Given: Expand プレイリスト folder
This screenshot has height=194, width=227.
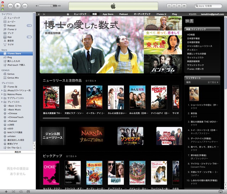Looking at the screenshot, I should pyautogui.click(x=2, y=102).
